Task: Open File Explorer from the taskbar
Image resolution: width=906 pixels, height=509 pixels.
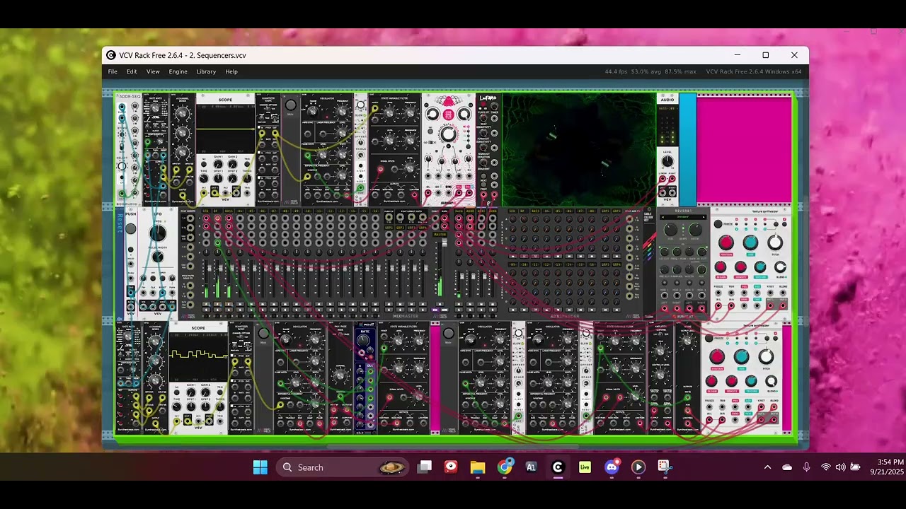Action: (478, 467)
